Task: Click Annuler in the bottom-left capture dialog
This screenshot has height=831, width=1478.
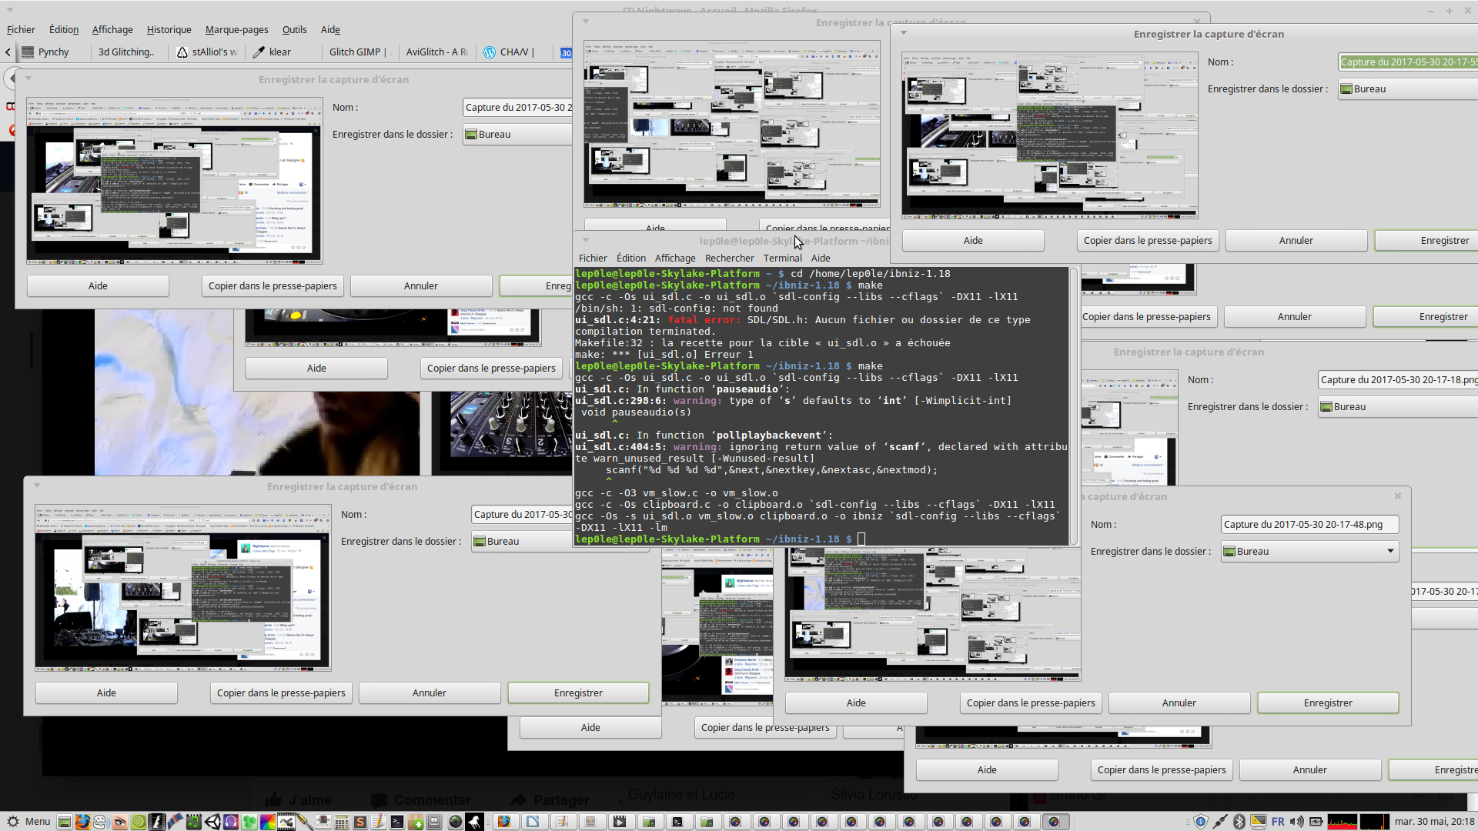Action: pyautogui.click(x=429, y=692)
